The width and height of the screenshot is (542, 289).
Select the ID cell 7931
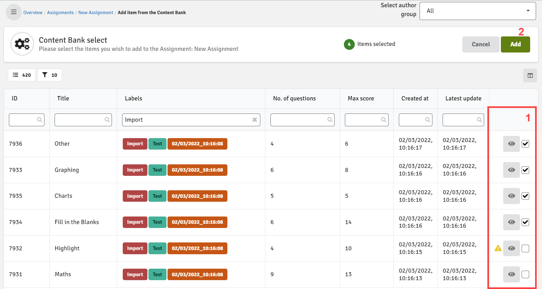(15, 274)
